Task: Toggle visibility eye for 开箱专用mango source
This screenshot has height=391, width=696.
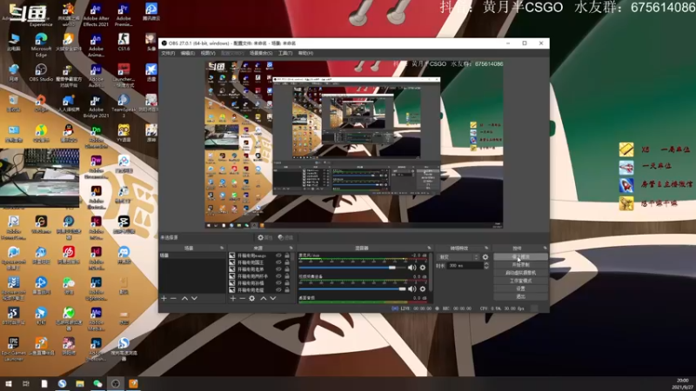Action: tap(278, 255)
